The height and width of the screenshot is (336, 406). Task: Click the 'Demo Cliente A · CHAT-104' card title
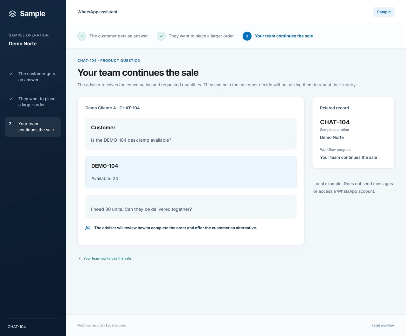113,108
